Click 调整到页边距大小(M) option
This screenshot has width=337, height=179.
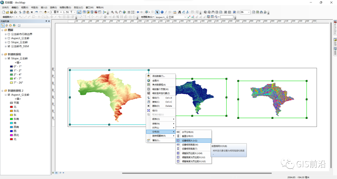[x=193, y=153]
